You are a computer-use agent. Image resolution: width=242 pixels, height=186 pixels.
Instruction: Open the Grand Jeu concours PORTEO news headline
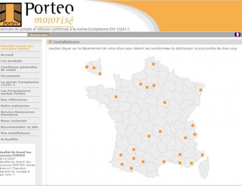point(16,154)
